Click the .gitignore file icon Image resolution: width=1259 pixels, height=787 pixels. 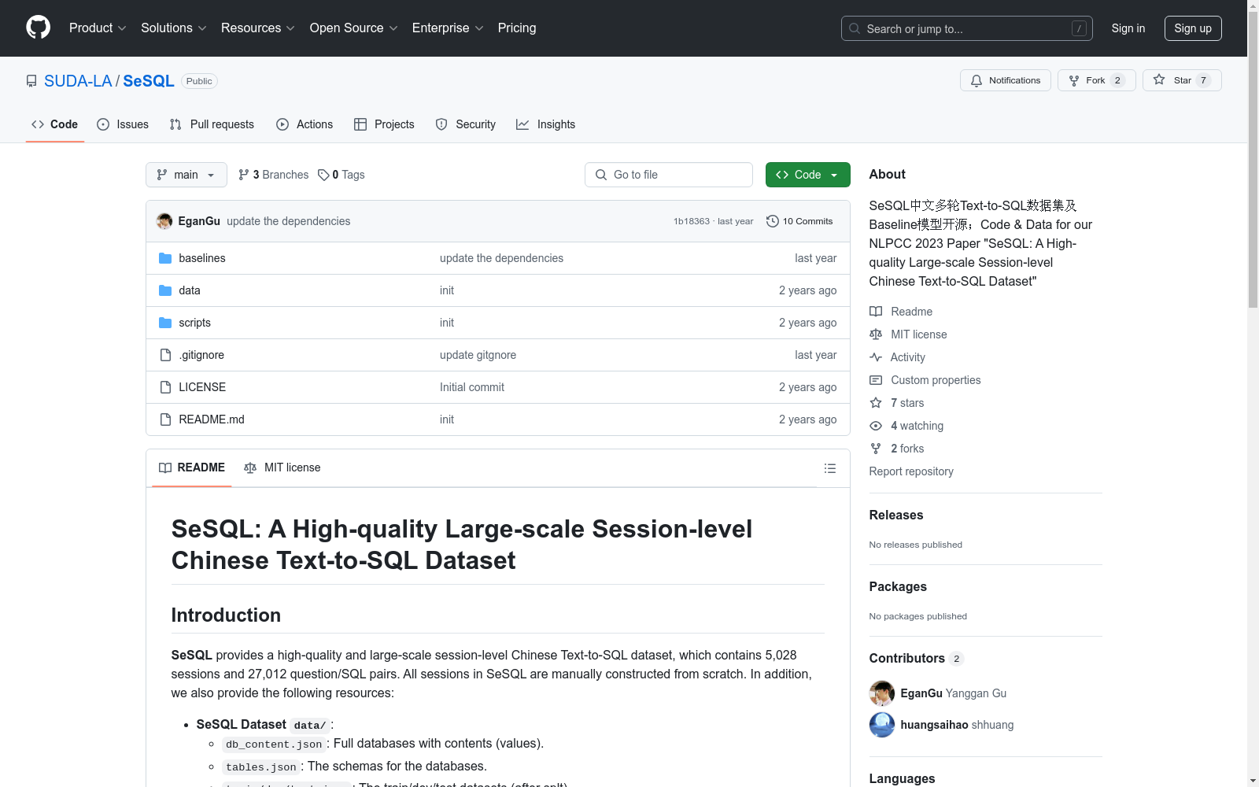click(x=165, y=355)
